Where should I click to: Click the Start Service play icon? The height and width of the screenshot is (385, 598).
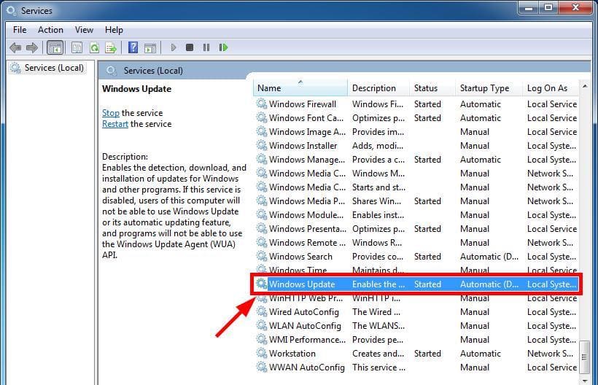[174, 47]
